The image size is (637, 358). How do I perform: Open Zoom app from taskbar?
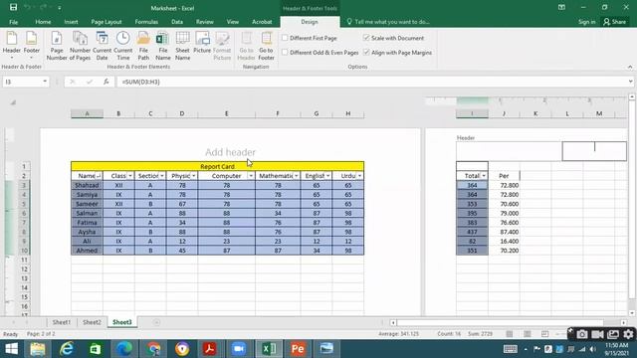pos(239,349)
